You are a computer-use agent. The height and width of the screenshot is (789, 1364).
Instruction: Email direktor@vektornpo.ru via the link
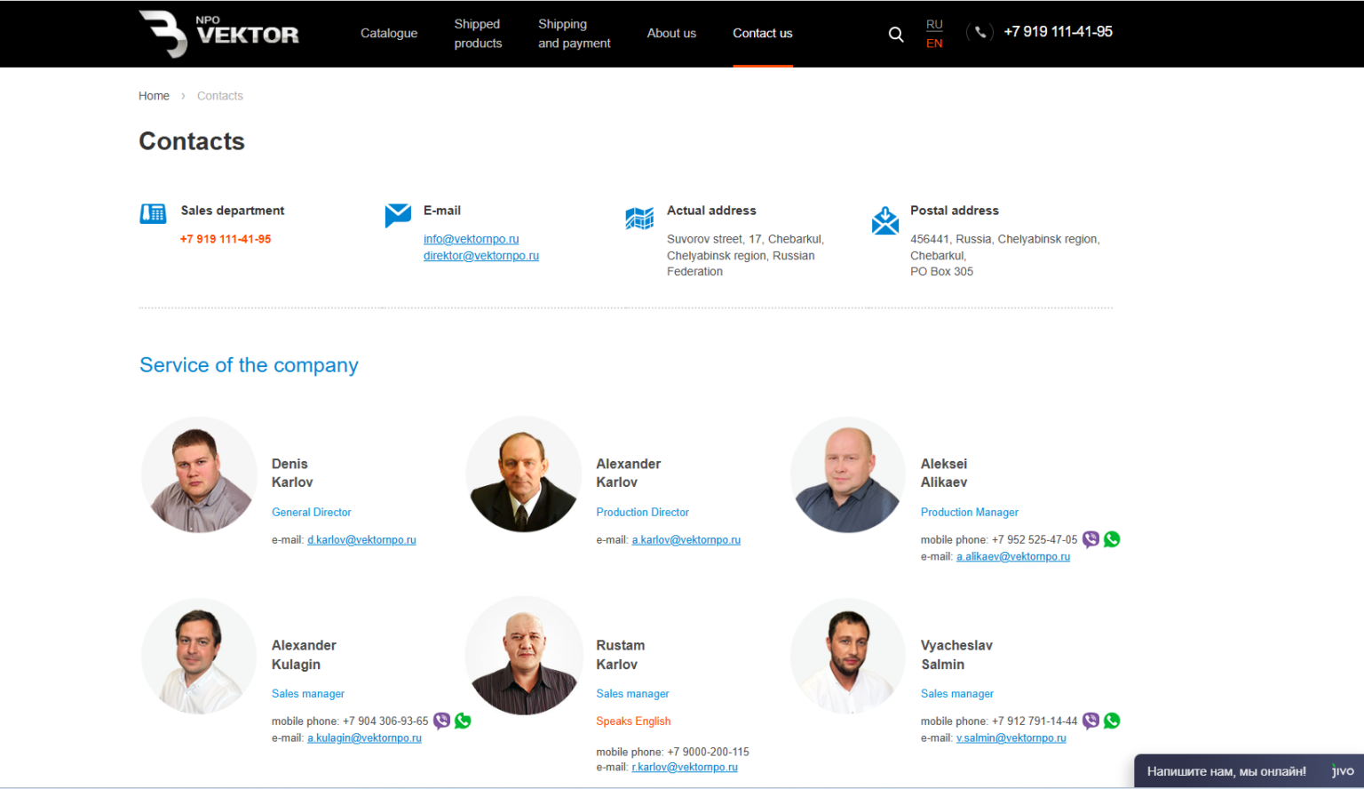[x=480, y=256]
